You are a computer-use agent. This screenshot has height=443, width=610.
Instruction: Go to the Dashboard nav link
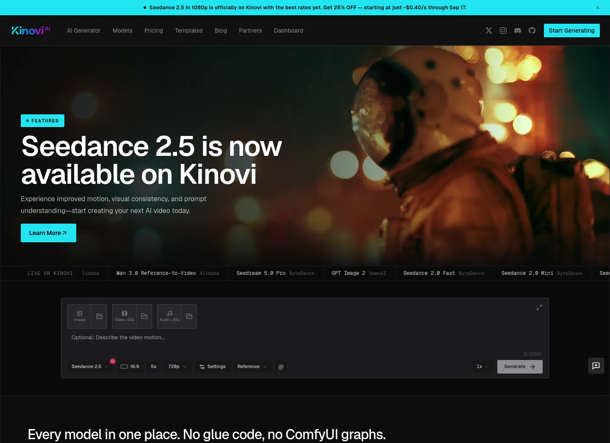(x=288, y=30)
